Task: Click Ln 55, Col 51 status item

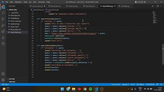Action: pos(116,84)
